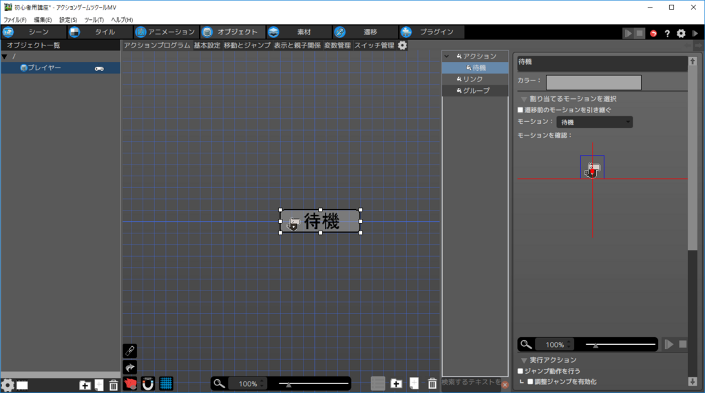Image resolution: width=705 pixels, height=393 pixels.
Task: Clear search with the red X button
Action: point(505,385)
